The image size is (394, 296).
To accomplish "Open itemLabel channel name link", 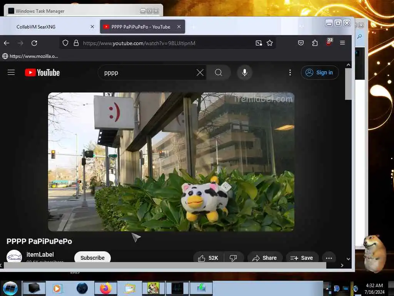I will (x=40, y=254).
